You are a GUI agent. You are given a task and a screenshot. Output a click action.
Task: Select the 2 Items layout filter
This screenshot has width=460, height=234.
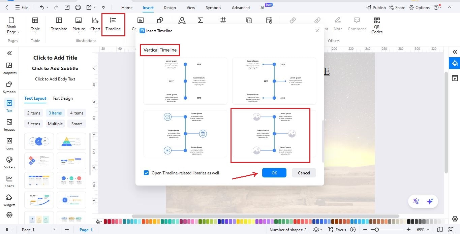point(34,113)
